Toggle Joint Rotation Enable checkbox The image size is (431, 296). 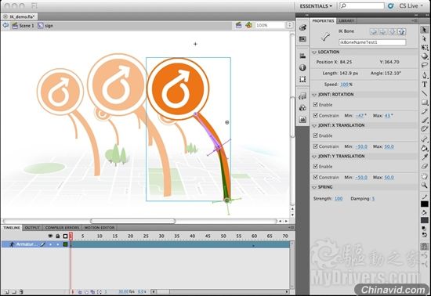(315, 104)
